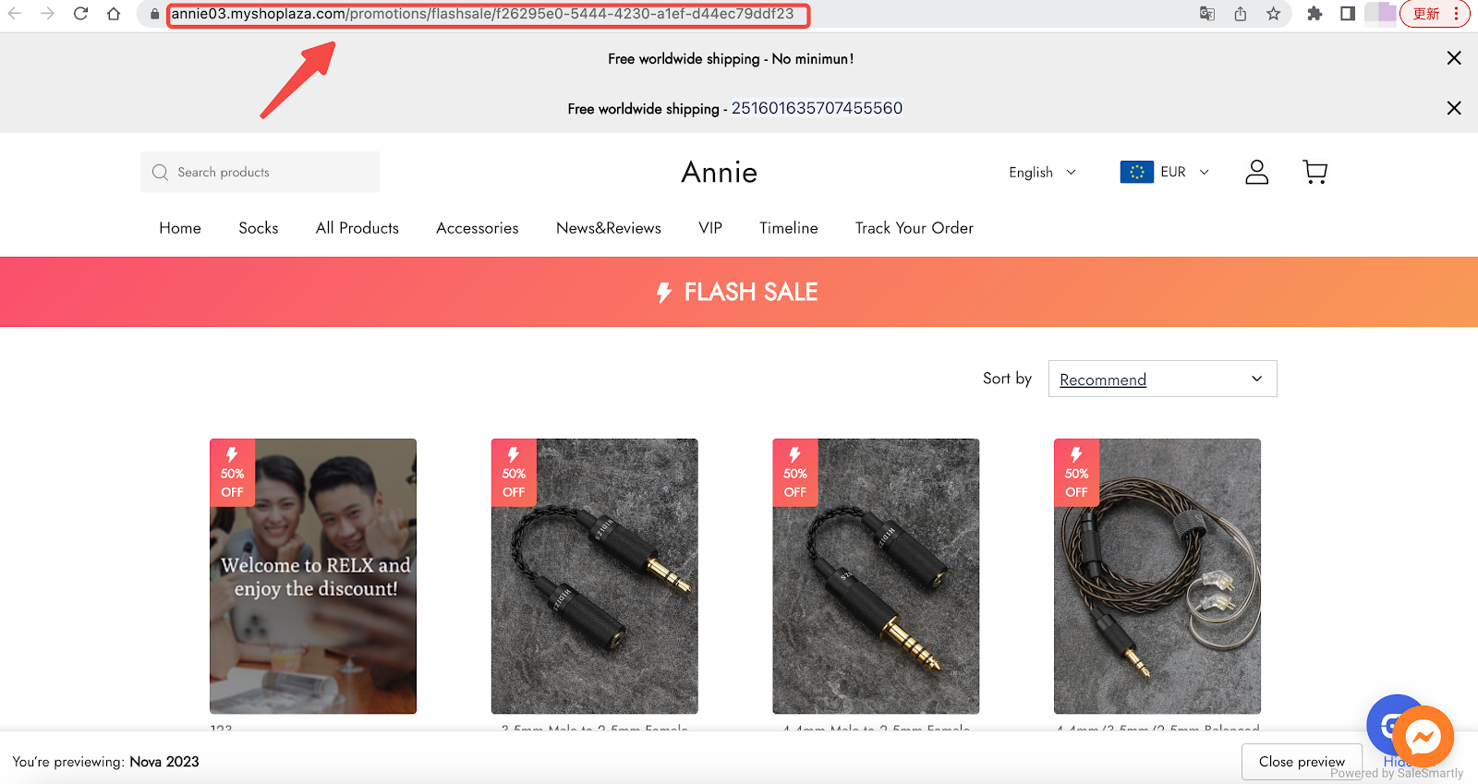Image resolution: width=1478 pixels, height=784 pixels.
Task: Open the EUR currency selector
Action: (x=1165, y=173)
